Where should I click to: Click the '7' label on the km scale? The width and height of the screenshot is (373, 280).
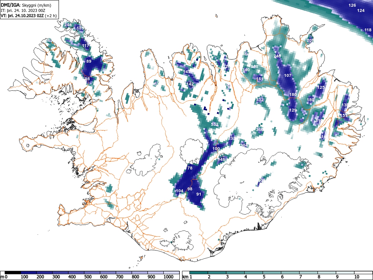click(x=300, y=277)
